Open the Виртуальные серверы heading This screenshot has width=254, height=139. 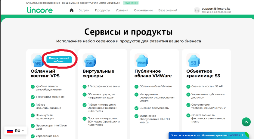(x=98, y=74)
